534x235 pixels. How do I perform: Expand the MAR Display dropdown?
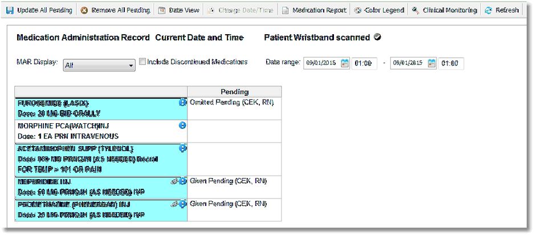[99, 65]
